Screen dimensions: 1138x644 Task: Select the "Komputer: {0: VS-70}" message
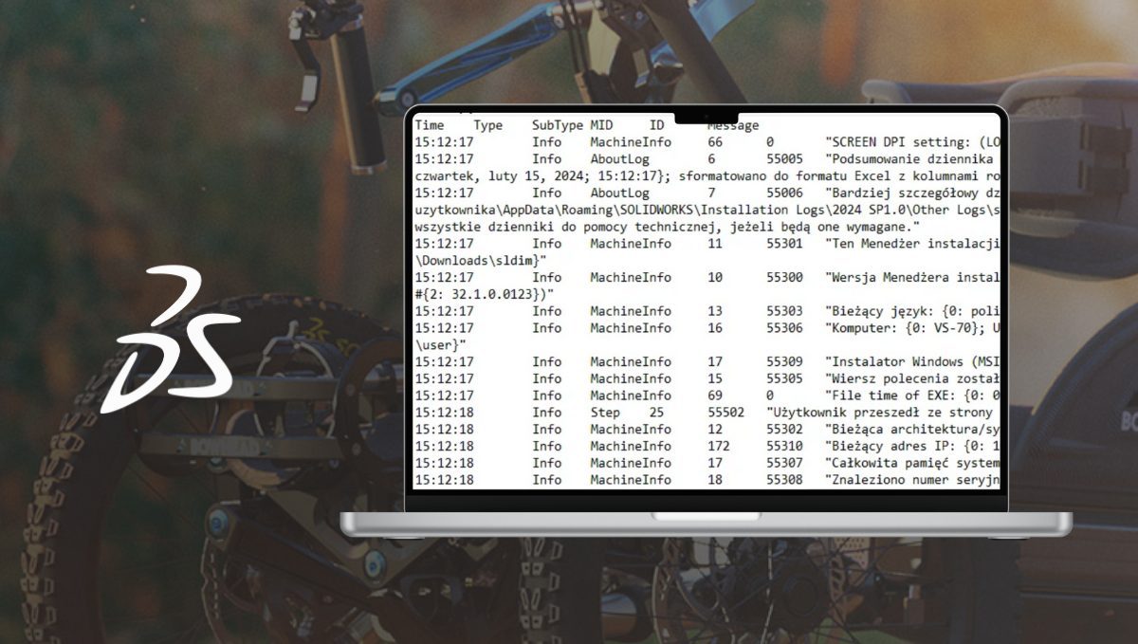tap(912, 328)
